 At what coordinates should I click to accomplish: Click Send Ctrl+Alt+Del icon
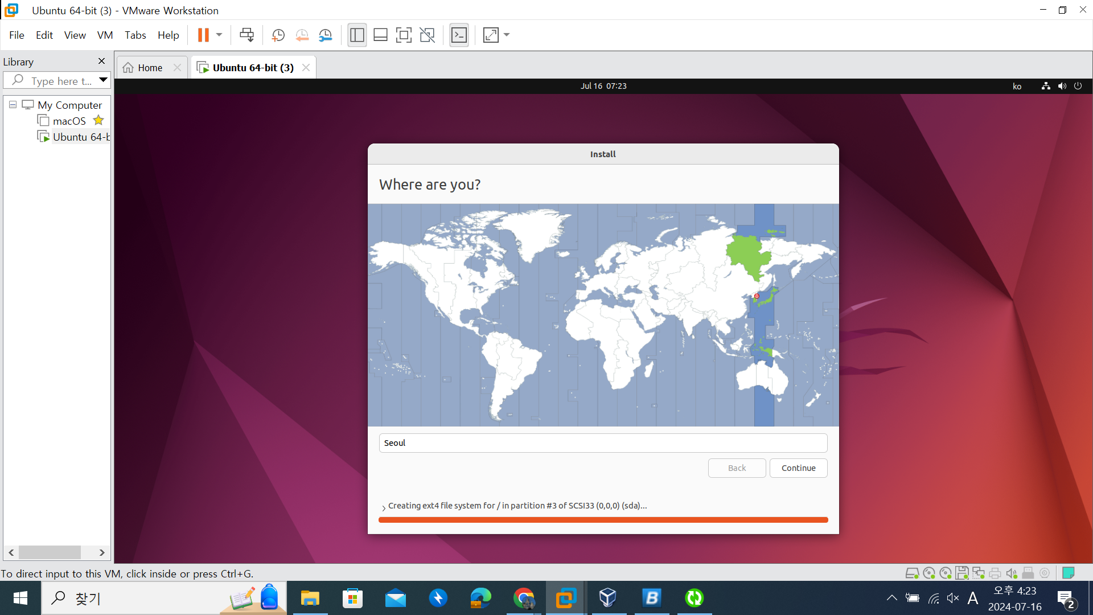coord(246,35)
